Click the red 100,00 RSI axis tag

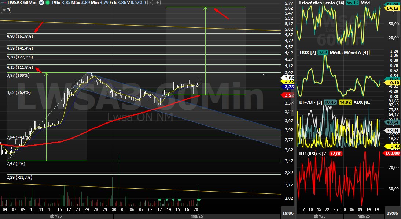click(391, 153)
